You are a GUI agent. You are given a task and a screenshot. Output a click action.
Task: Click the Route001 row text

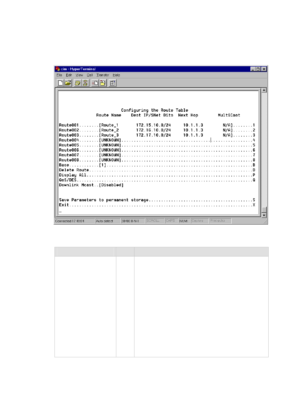point(157,125)
